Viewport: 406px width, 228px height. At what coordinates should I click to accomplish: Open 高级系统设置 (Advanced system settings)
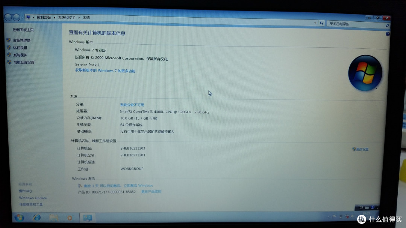(24, 62)
